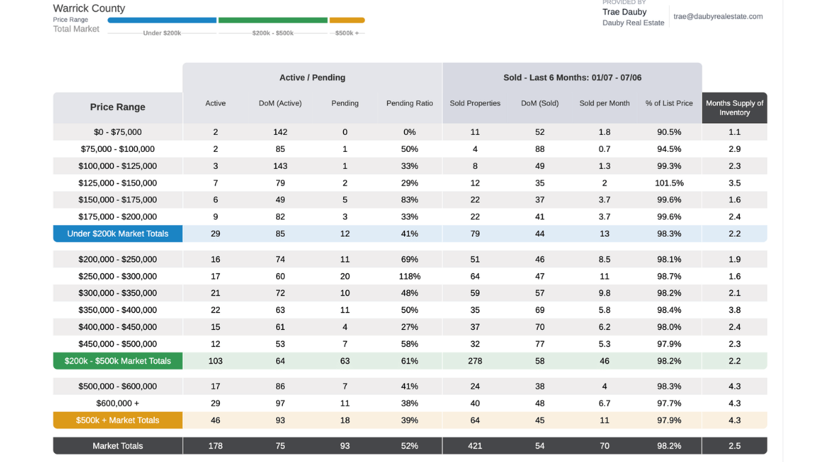Screen dimensions: 822x462
Task: Open the trae@daubyrealestate.com email link
Action: [718, 16]
